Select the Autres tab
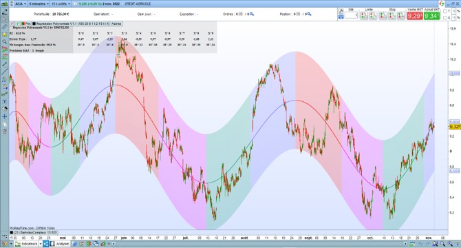The height and width of the screenshot is (248, 461). 116,23
